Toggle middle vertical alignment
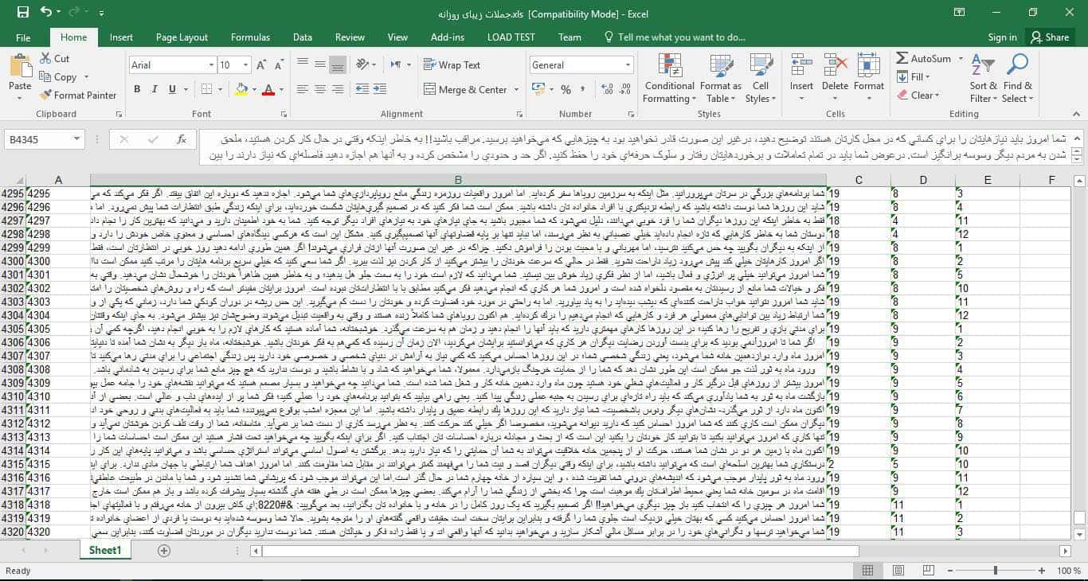The width and height of the screenshot is (1088, 581). 320,65
